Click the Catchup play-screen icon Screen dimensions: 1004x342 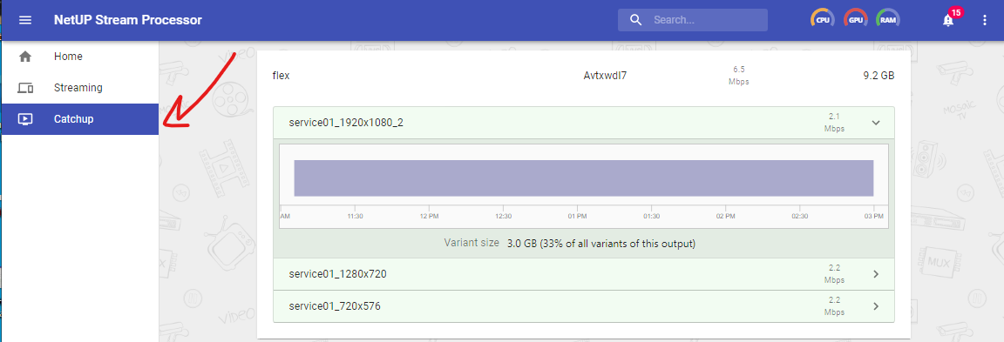25,119
